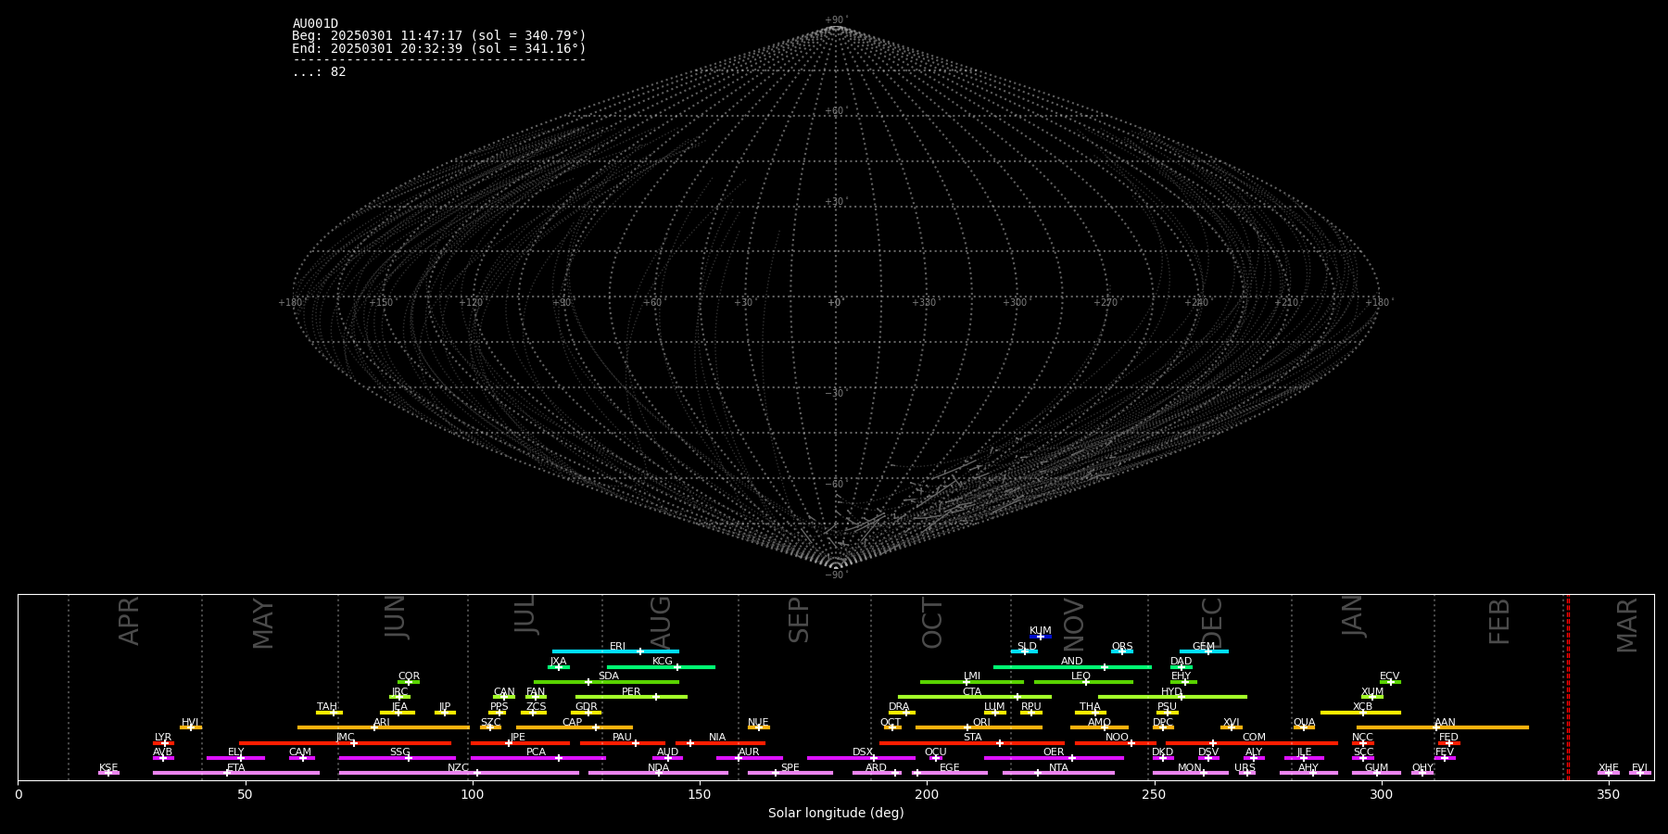The width and height of the screenshot is (1668, 834).
Task: Click the FEB month label
Action: click(1499, 622)
